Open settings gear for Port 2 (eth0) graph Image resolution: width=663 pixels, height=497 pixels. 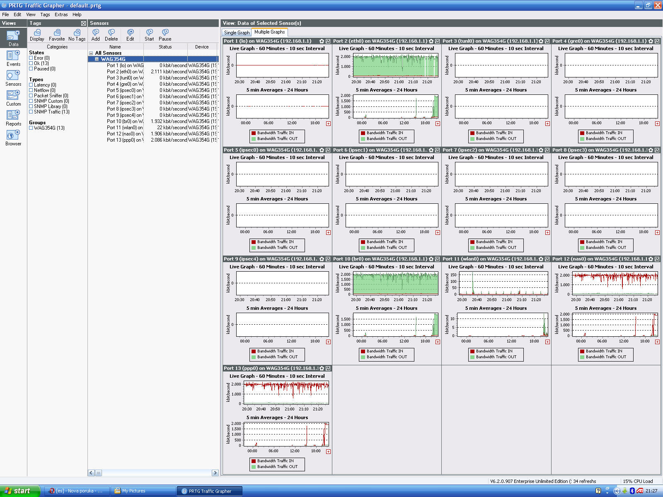pos(431,41)
